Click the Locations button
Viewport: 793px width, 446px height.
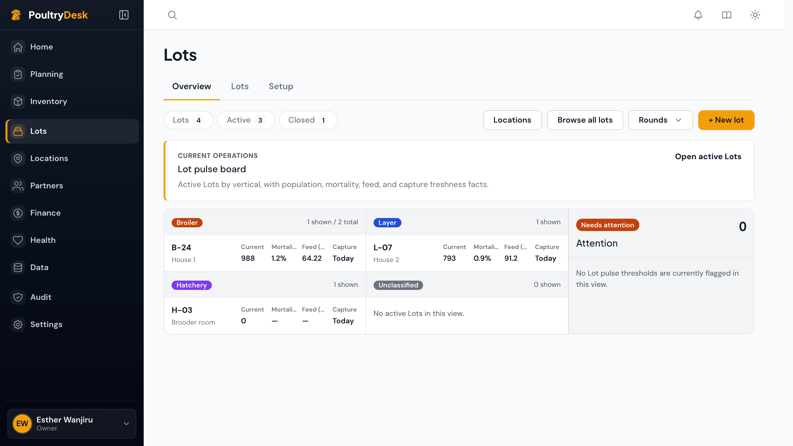(512, 120)
